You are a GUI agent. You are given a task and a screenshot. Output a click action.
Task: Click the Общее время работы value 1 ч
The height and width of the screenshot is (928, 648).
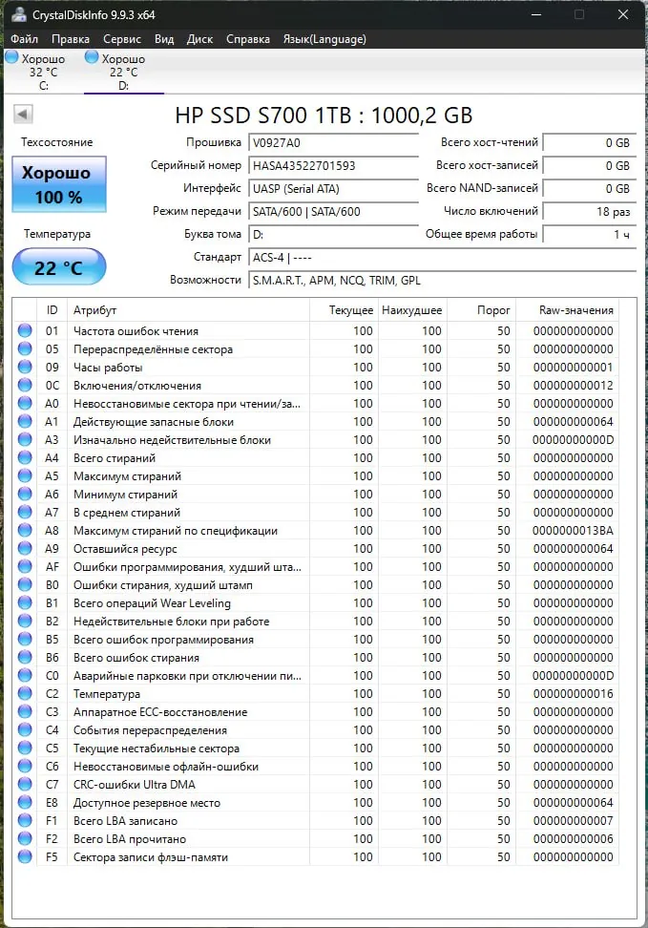click(590, 234)
